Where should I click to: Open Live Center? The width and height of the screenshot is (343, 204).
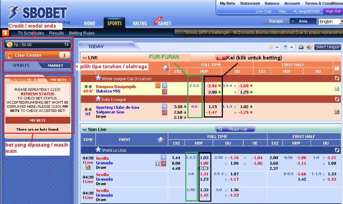click(37, 55)
